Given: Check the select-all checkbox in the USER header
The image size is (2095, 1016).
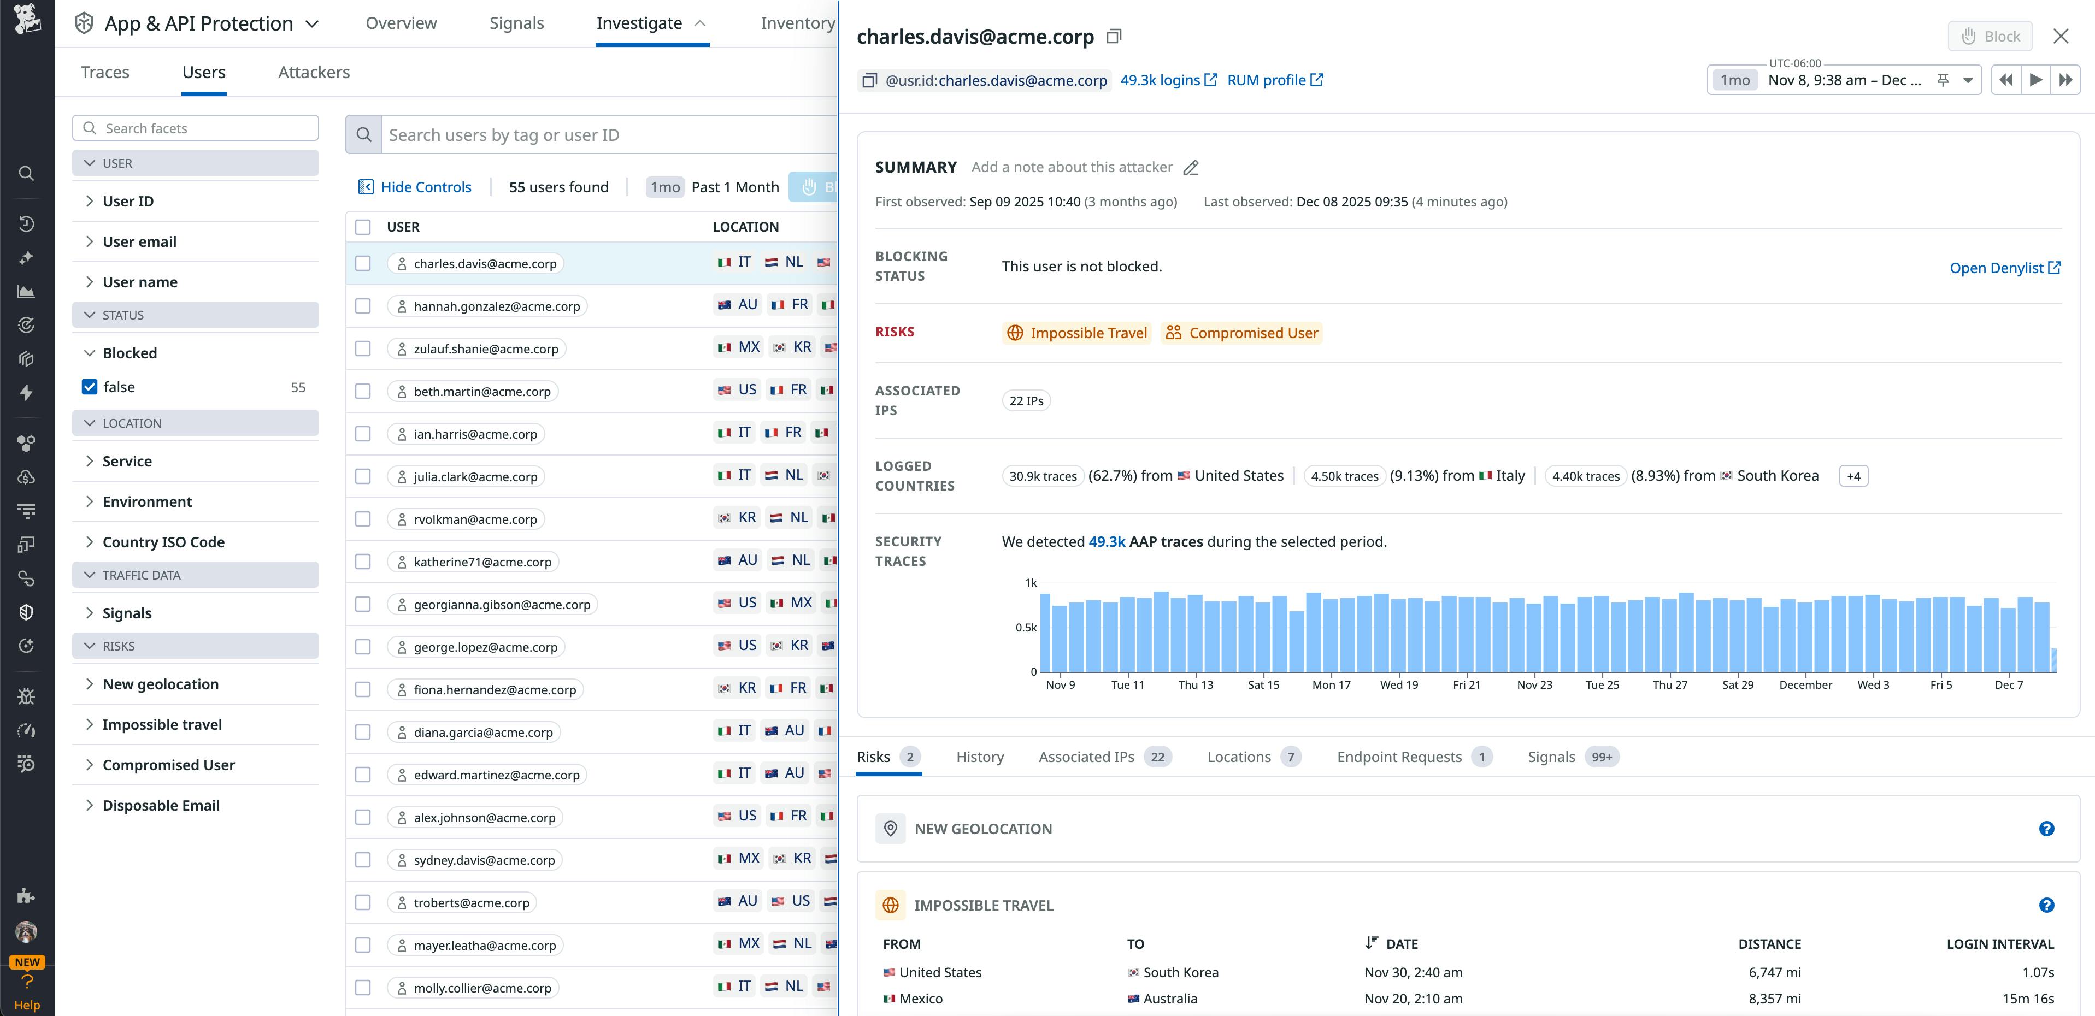Looking at the screenshot, I should 363,228.
